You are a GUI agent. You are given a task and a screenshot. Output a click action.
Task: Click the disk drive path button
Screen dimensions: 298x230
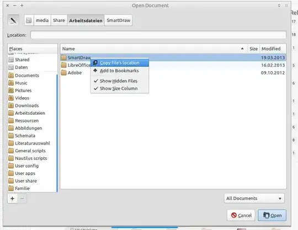coord(29,20)
